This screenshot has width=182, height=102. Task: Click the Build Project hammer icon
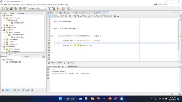(49, 8)
